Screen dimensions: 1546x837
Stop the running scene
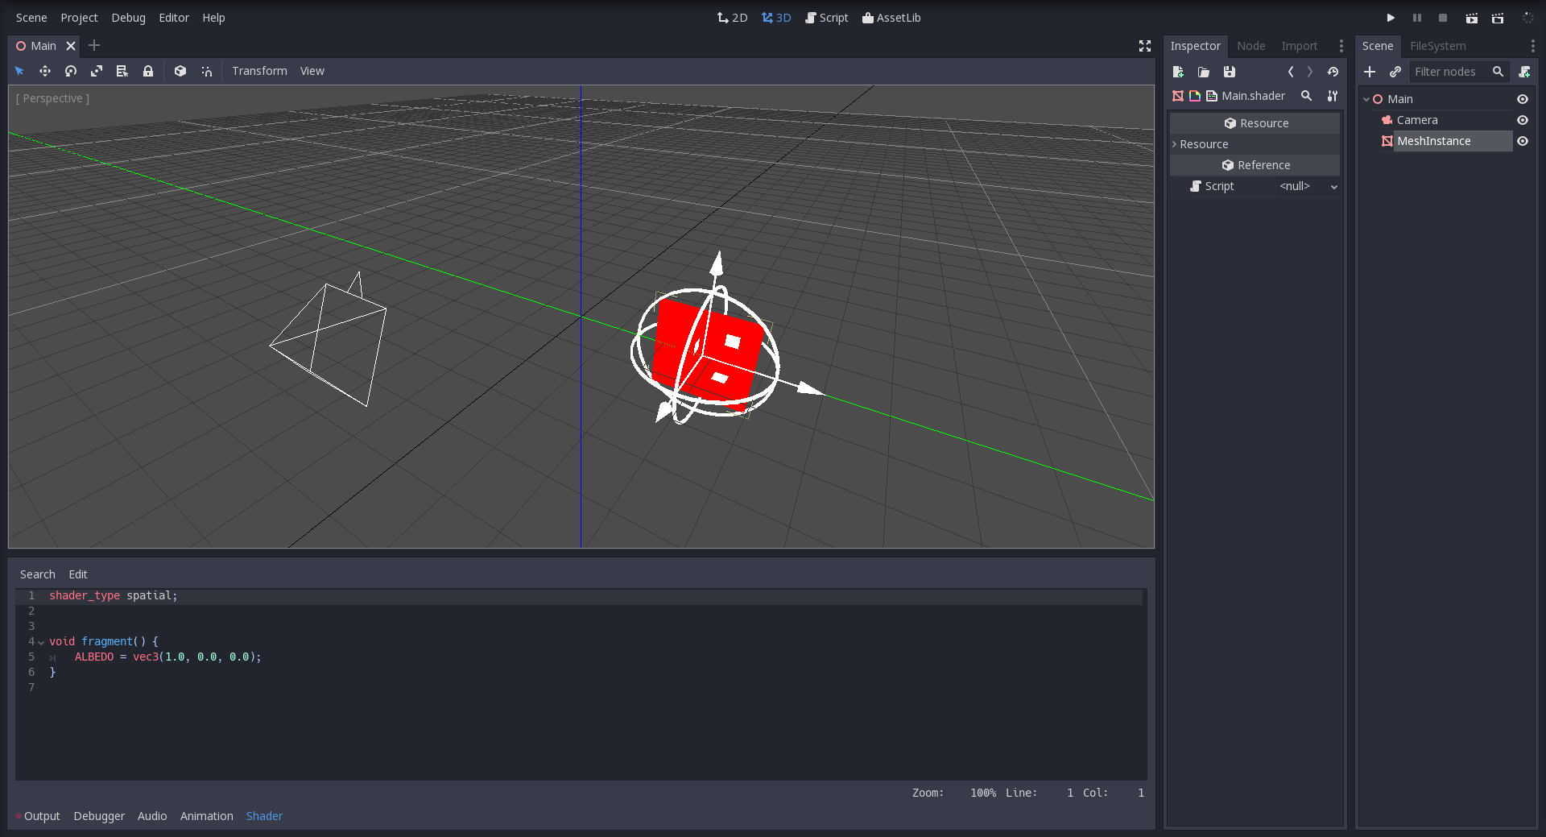click(1443, 18)
